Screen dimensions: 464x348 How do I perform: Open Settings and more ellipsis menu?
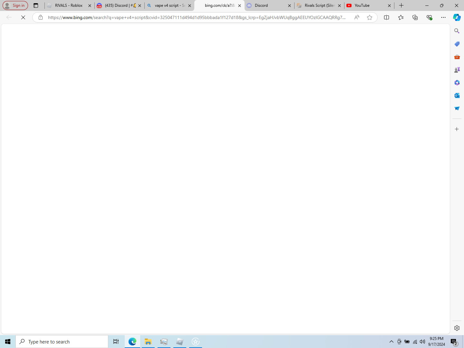pos(443,17)
